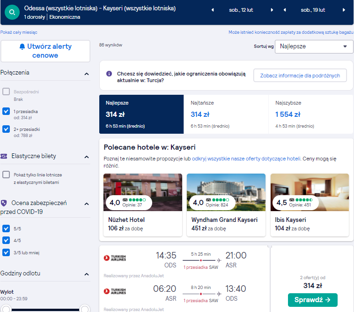Enable the flexible tickets only checkbox
Viewport: 354px width, 312px height.
coord(6,175)
